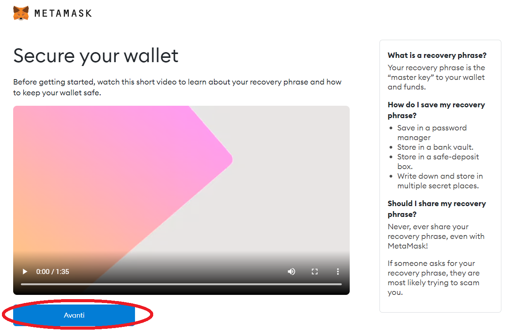This screenshot has width=506, height=330.
Task: Click the 0:00 / 1:35 time display
Action: 53,272
